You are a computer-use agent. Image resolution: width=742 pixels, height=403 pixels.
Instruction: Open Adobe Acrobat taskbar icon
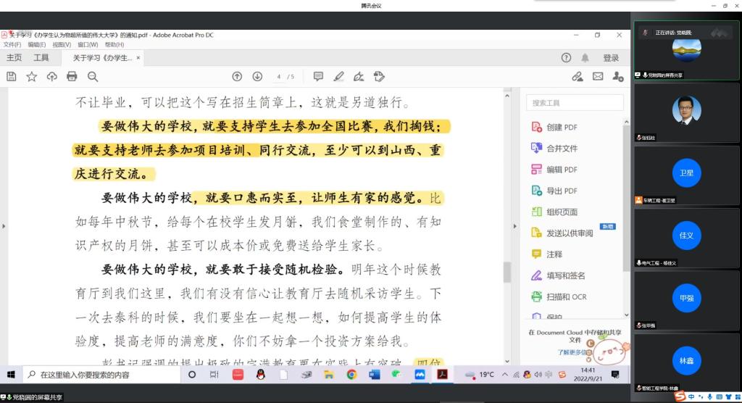click(x=443, y=375)
